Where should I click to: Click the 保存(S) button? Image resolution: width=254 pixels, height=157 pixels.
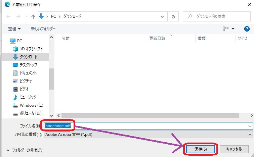tap(200, 149)
